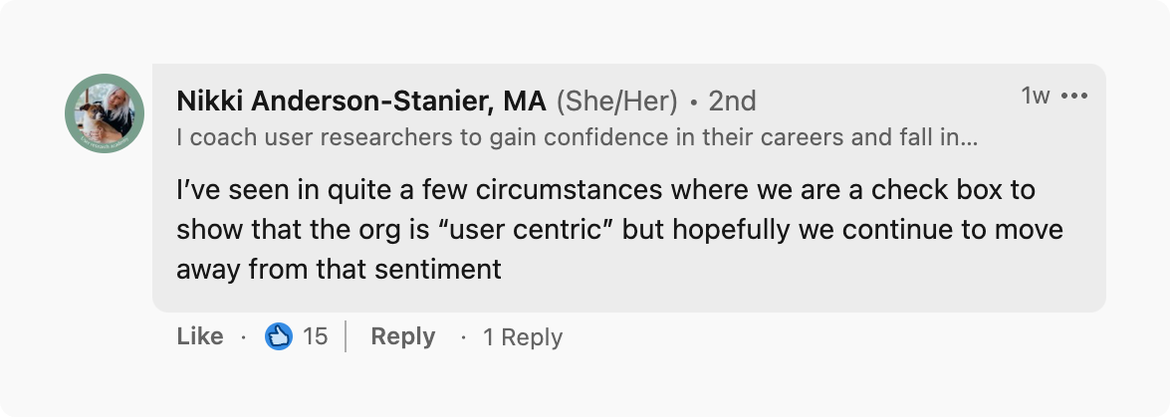Image resolution: width=1170 pixels, height=417 pixels.
Task: Click the "MA" credential after the name
Action: tap(524, 101)
